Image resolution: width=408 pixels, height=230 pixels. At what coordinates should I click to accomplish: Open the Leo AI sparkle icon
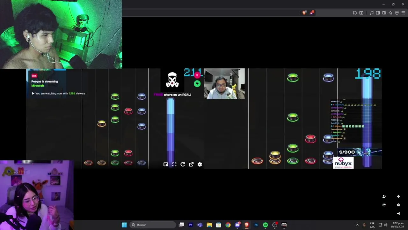[x=390, y=13]
